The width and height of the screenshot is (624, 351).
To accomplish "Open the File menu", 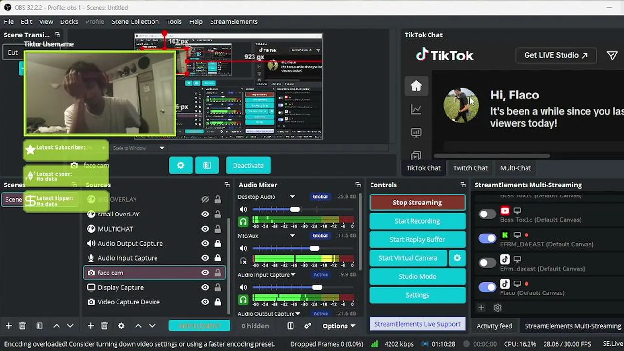I will tap(9, 21).
